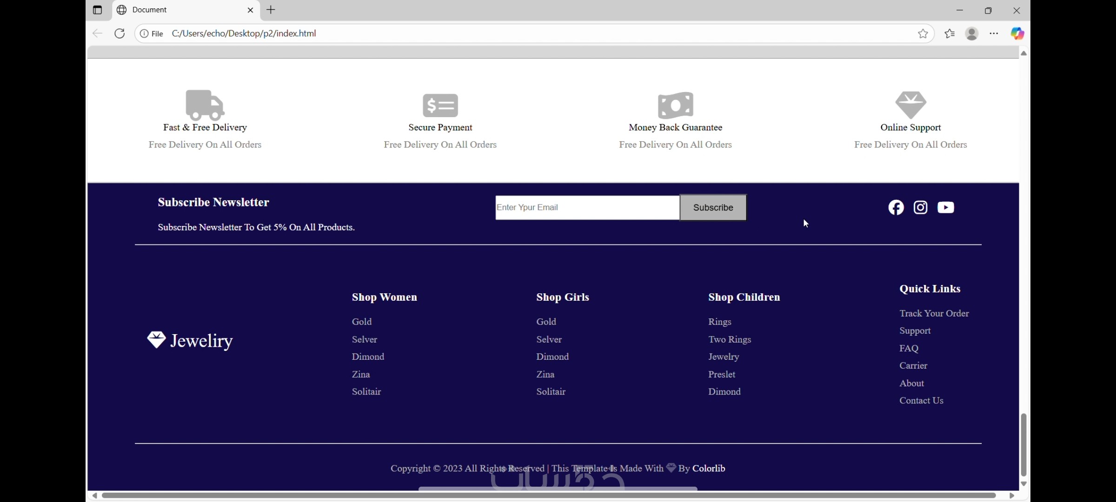Open the Facebook social icon
The image size is (1116, 502).
(896, 207)
